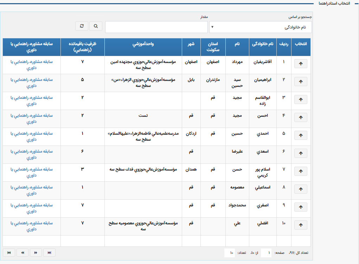
Task: Open سابقه مشاوره link for ابوالقاسم زاده row
Action: 32,101
